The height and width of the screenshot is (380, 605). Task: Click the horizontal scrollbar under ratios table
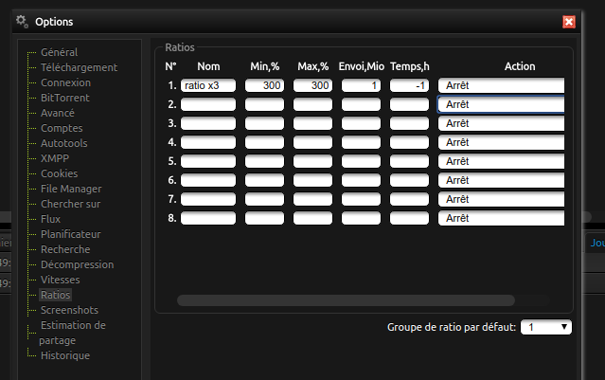click(x=346, y=300)
